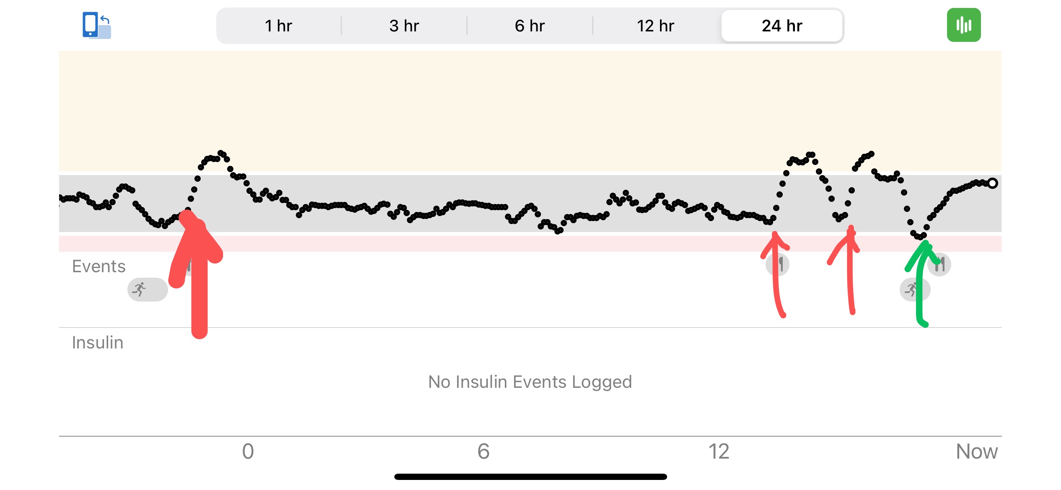Open the left exercise event marker
The height and width of the screenshot is (490, 1061).
[x=148, y=289]
